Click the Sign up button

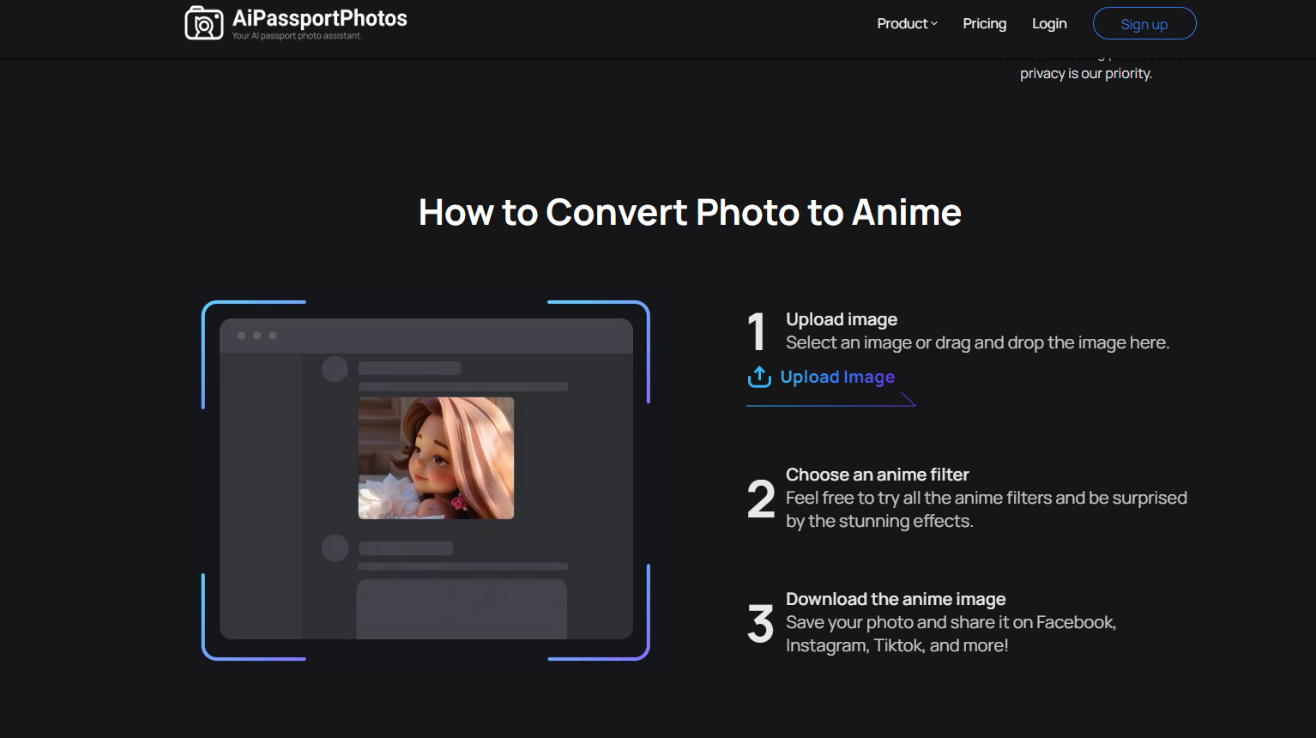click(1144, 23)
